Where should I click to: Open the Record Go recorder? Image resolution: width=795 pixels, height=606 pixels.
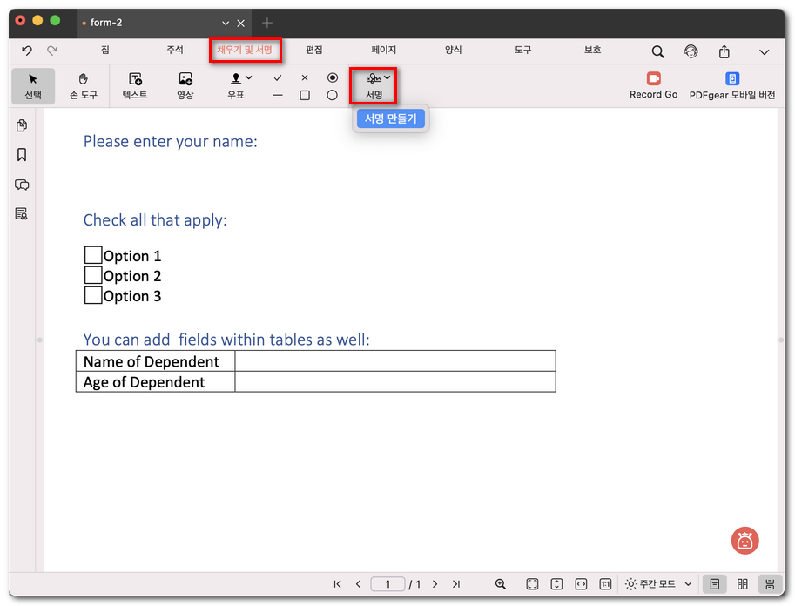tap(653, 85)
